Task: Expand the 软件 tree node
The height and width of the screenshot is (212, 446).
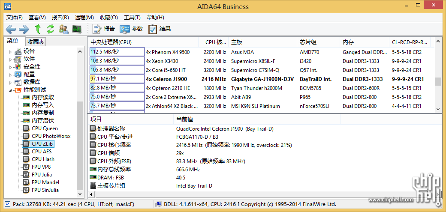Action: [11, 60]
